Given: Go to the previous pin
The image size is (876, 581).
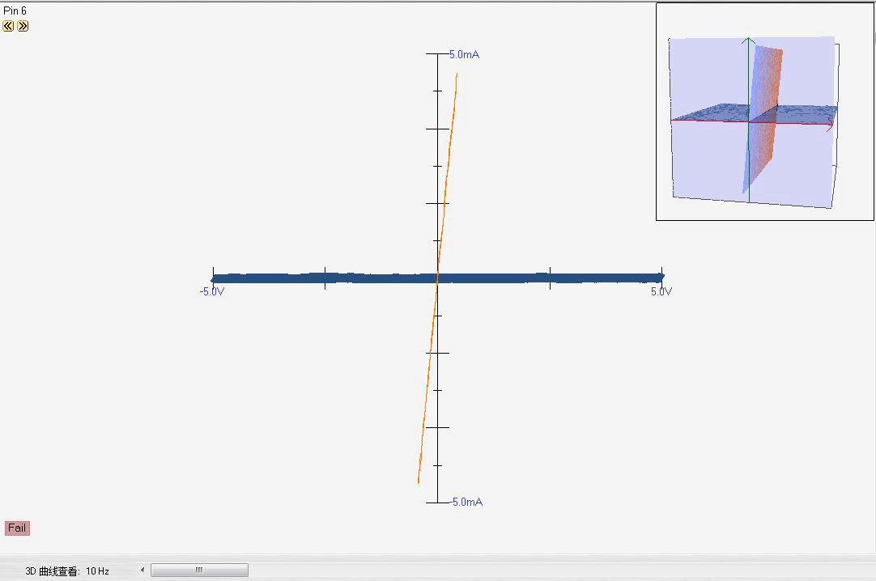Looking at the screenshot, I should click(8, 26).
